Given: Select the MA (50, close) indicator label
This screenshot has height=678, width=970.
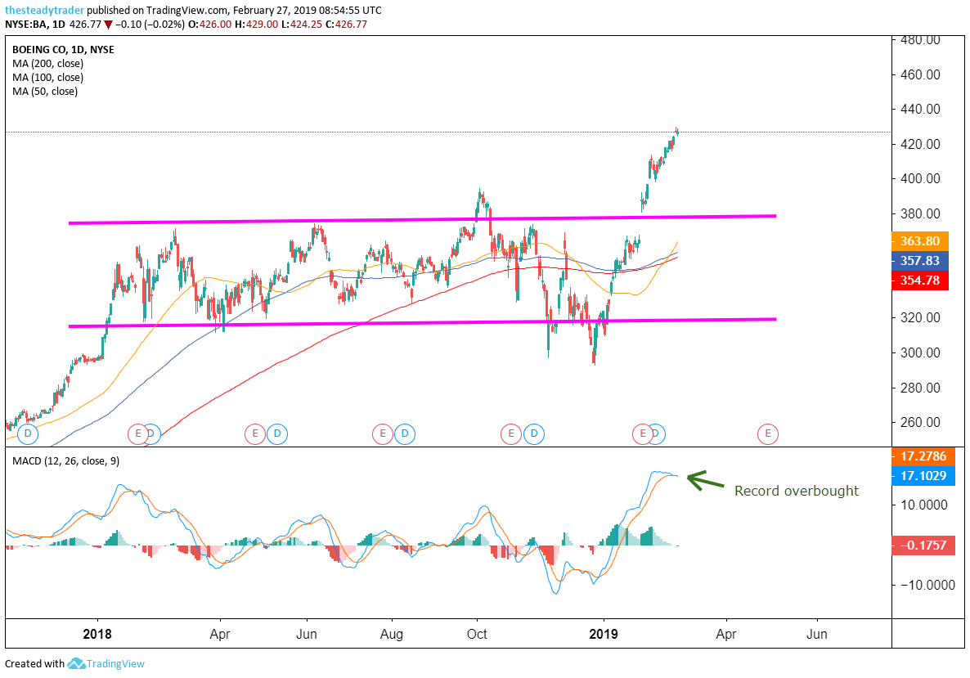Looking at the screenshot, I should coord(45,92).
